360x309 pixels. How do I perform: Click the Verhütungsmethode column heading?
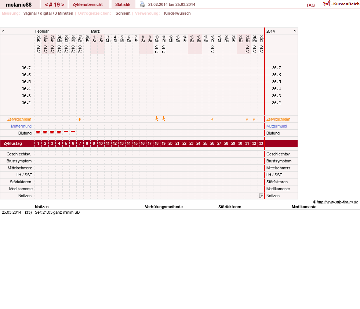tap(164, 207)
